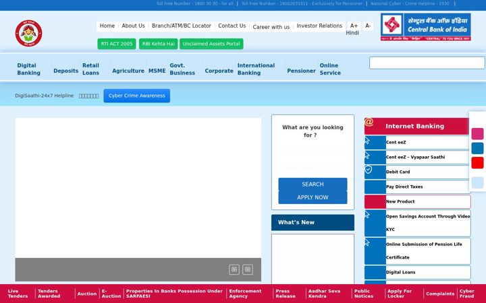This screenshot has width=486, height=303.
Task: Expand the MSME menu
Action: [157, 71]
